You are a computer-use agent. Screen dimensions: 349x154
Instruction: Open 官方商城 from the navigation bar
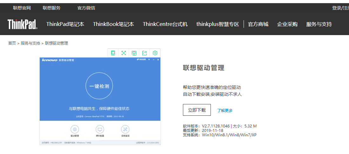pyautogui.click(x=258, y=24)
